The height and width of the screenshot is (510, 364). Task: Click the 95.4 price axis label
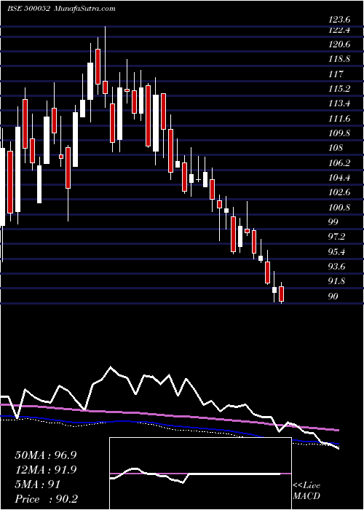338,252
